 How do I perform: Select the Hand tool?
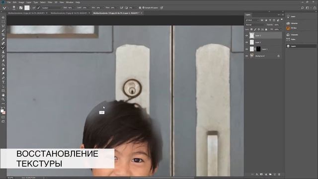[3, 95]
